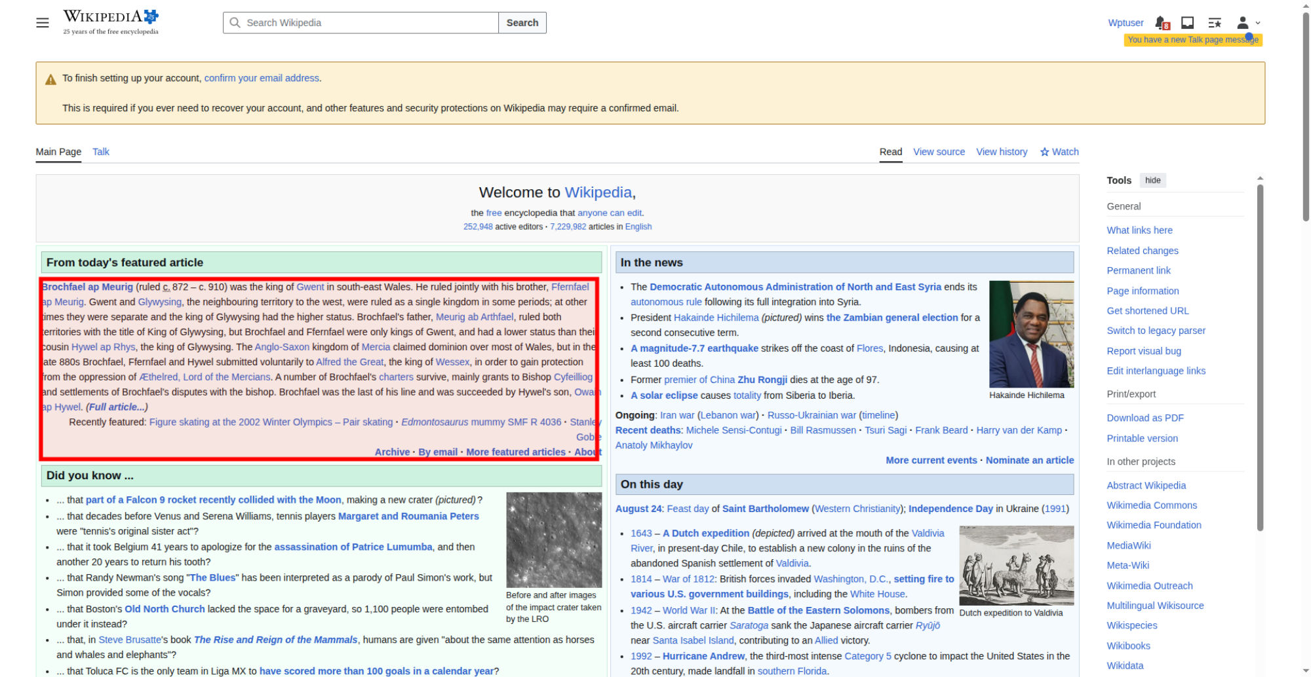1311x677 pixels.
Task: Open the Zhu Rongji link
Action: (762, 380)
